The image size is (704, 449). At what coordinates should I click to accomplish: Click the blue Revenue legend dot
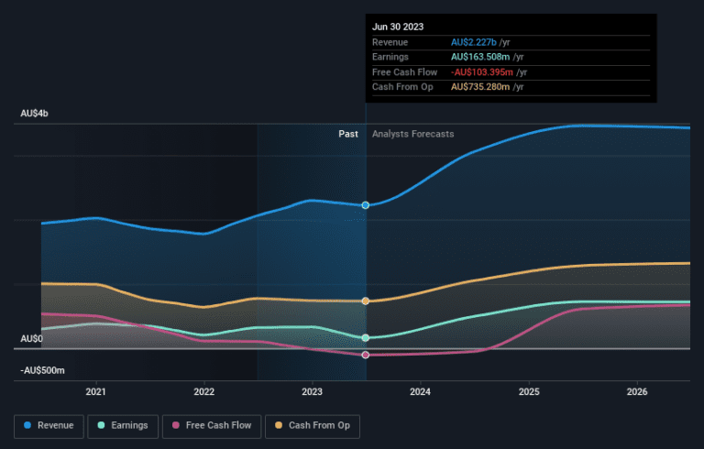(x=27, y=425)
